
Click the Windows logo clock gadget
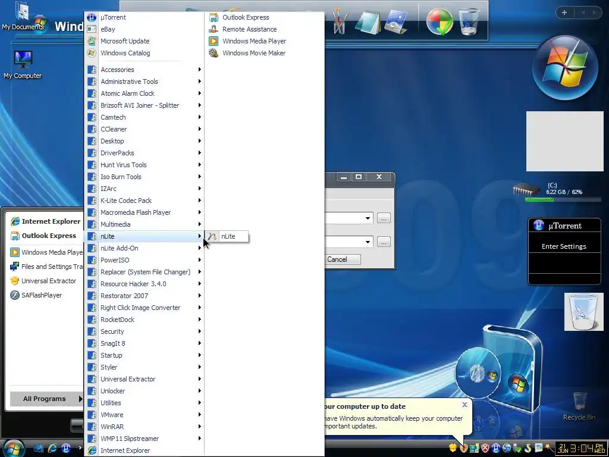[x=565, y=68]
